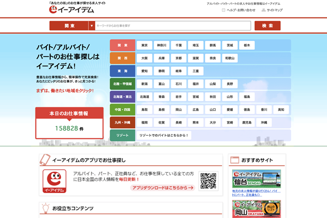327x218 pixels.
Task: Choose 東京 prefecture button
Action: [144, 45]
